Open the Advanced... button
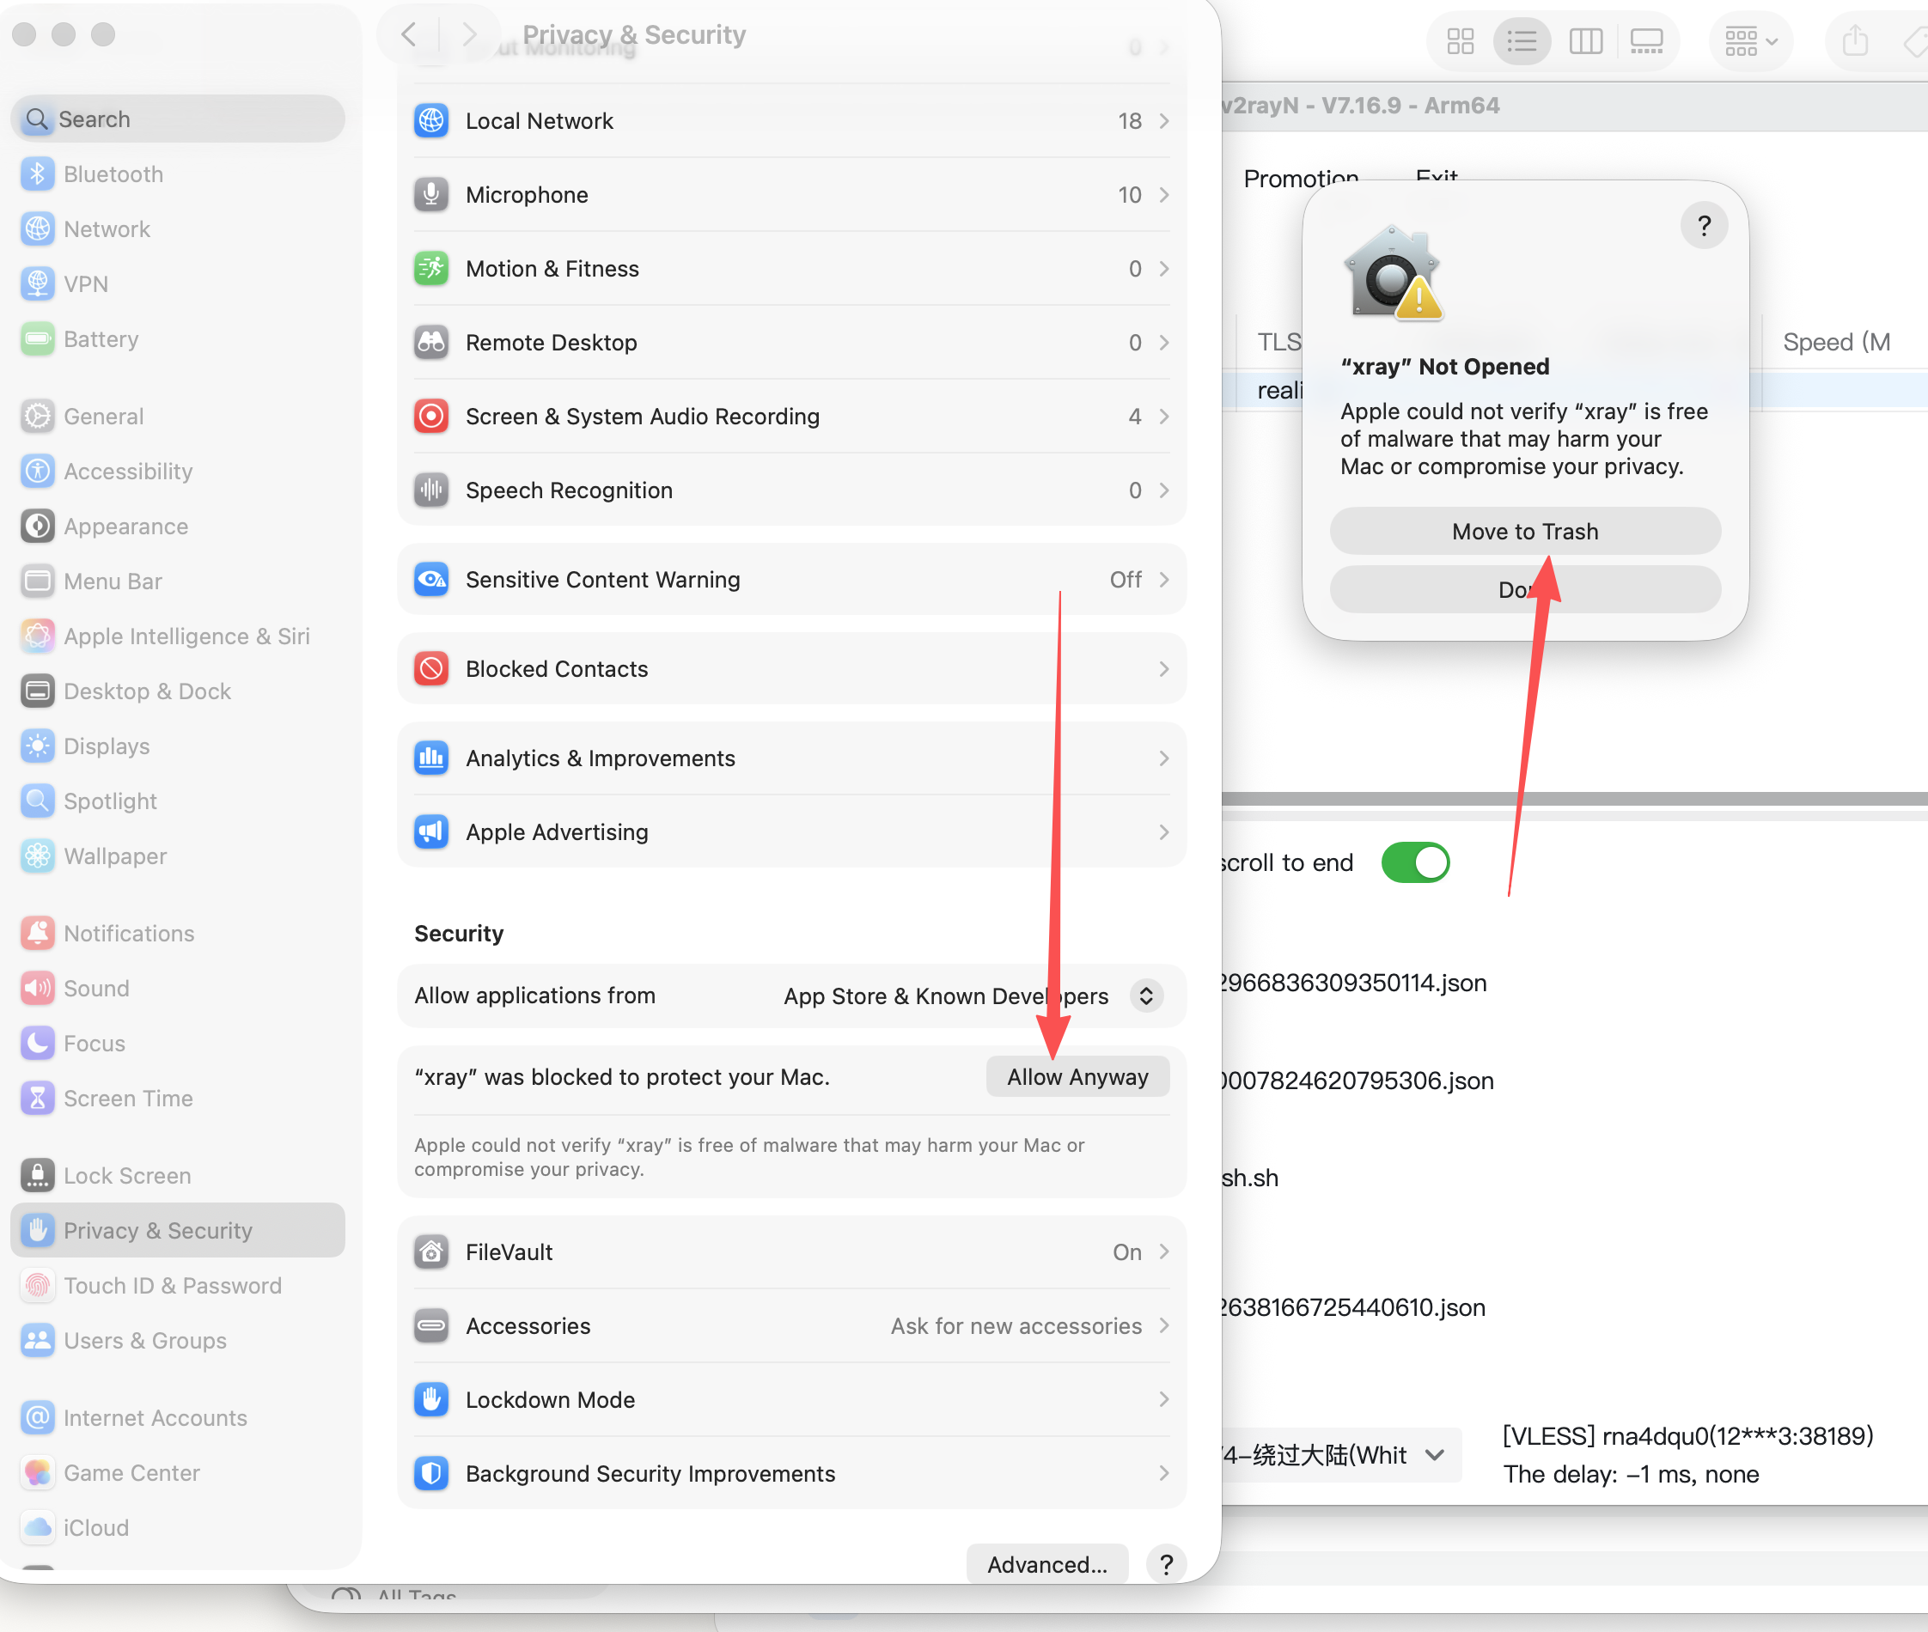The image size is (1928, 1632). pos(1046,1564)
